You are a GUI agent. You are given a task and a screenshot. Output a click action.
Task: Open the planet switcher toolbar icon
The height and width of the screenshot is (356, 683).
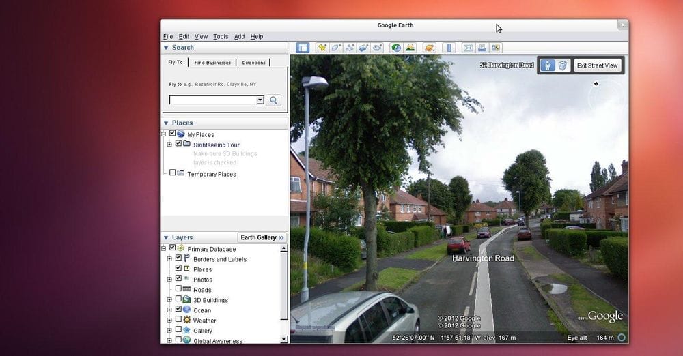click(x=429, y=48)
